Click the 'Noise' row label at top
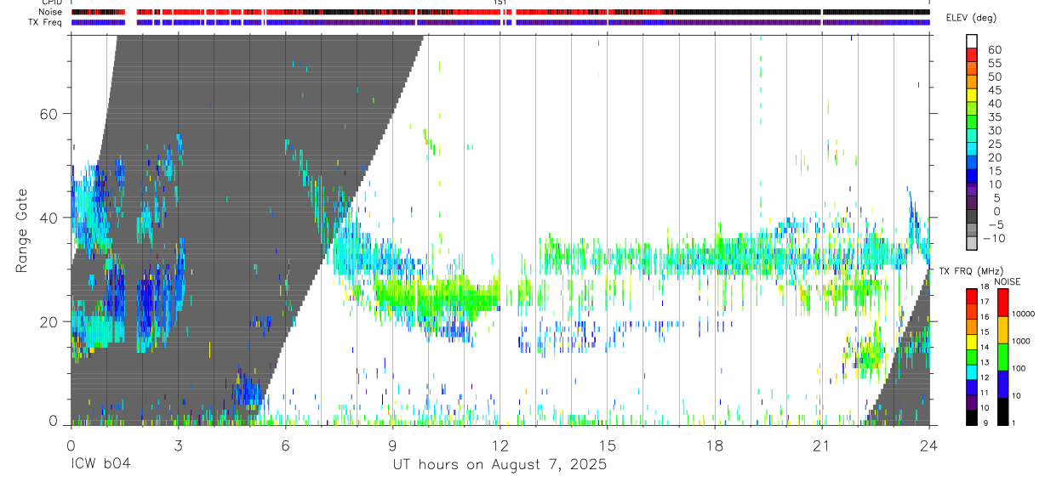This screenshot has height=482, width=1045. [x=51, y=13]
